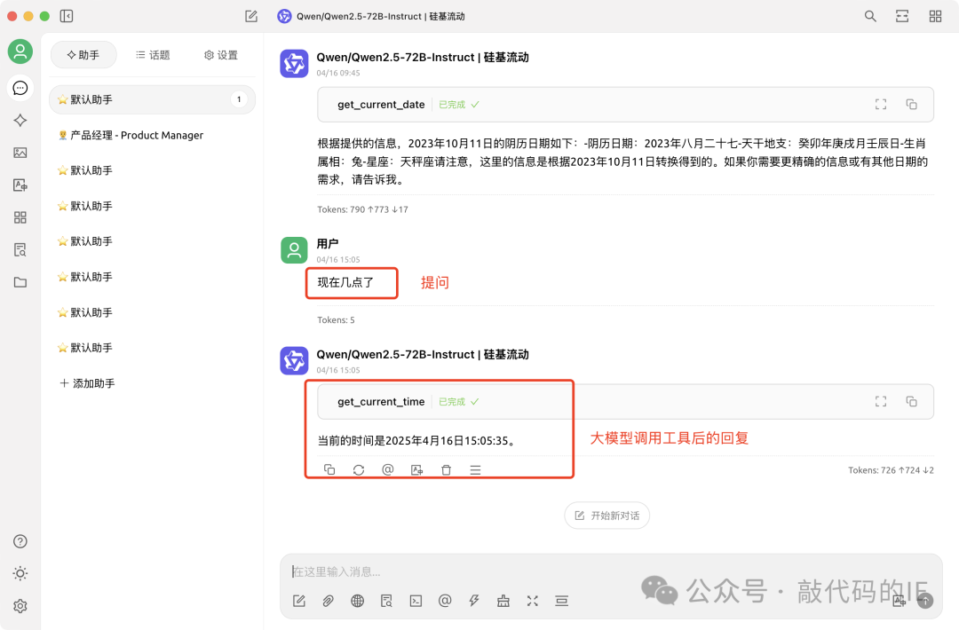Open the user avatar profile
Viewport: 959px width, 630px height.
click(x=20, y=51)
